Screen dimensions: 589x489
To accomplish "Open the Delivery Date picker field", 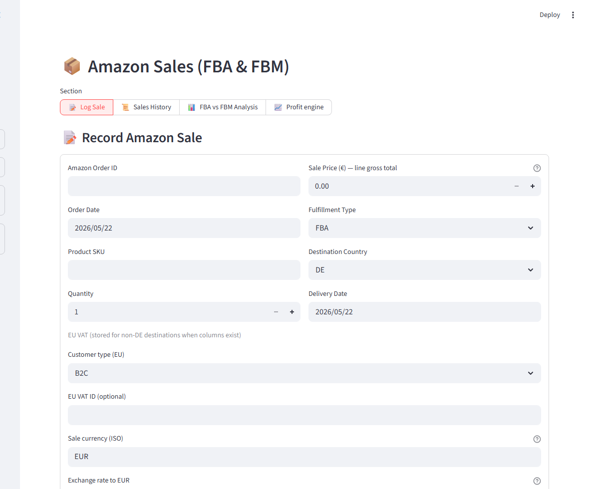I will point(424,312).
